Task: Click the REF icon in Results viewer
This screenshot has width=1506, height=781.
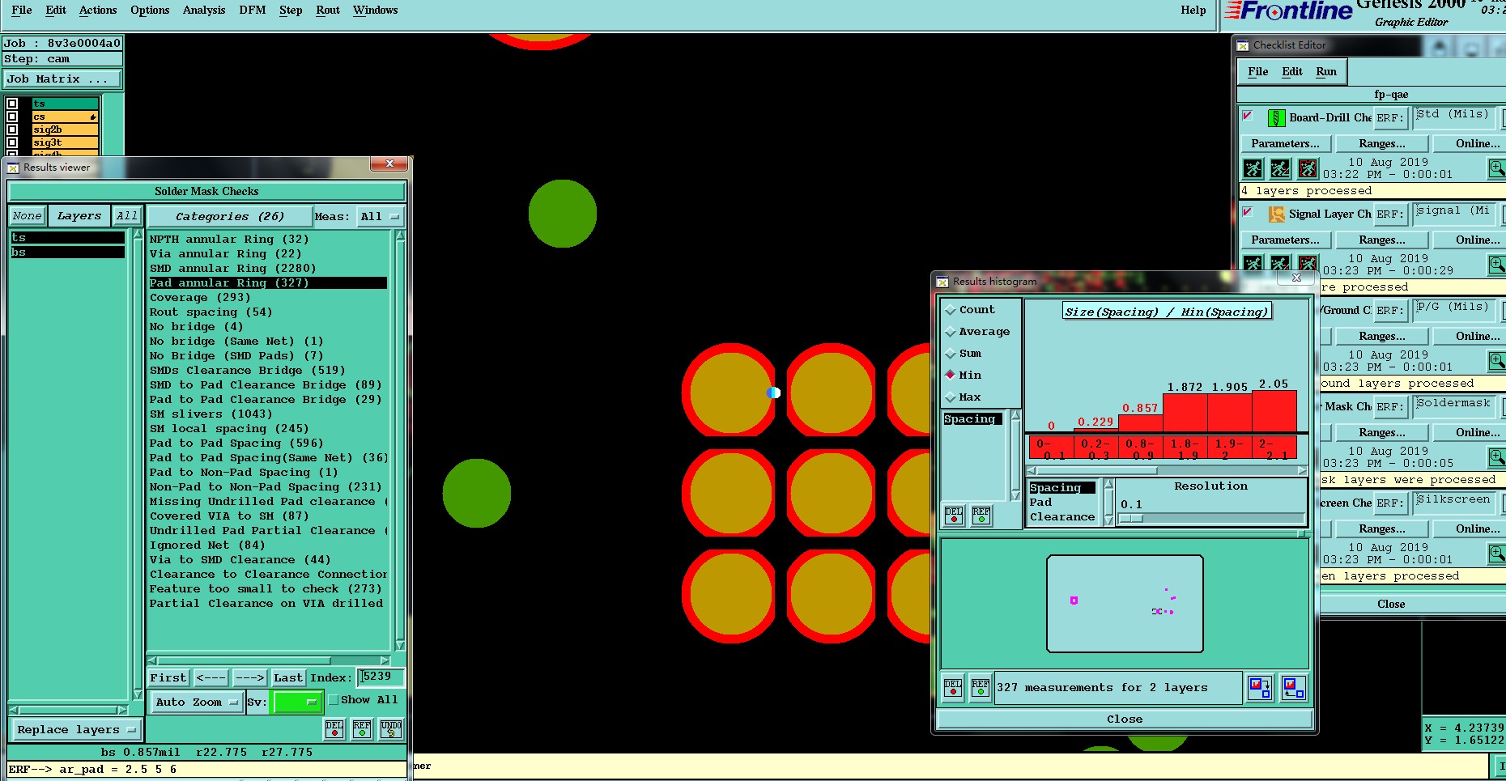Action: pos(362,729)
